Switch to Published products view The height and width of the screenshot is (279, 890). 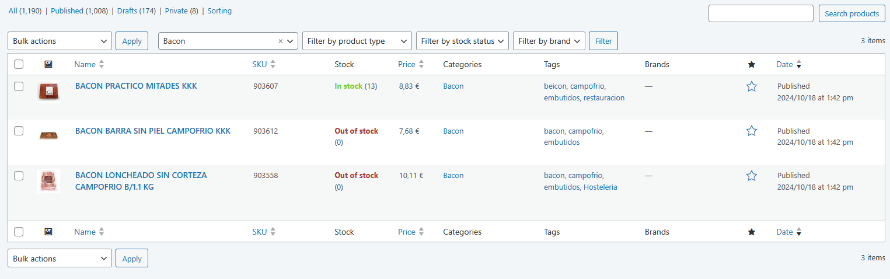[67, 11]
